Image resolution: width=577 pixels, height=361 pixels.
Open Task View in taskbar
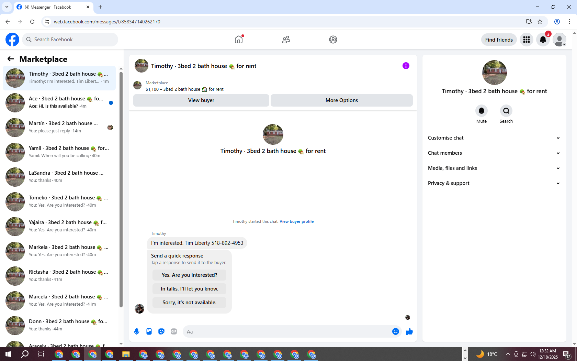[41, 354]
